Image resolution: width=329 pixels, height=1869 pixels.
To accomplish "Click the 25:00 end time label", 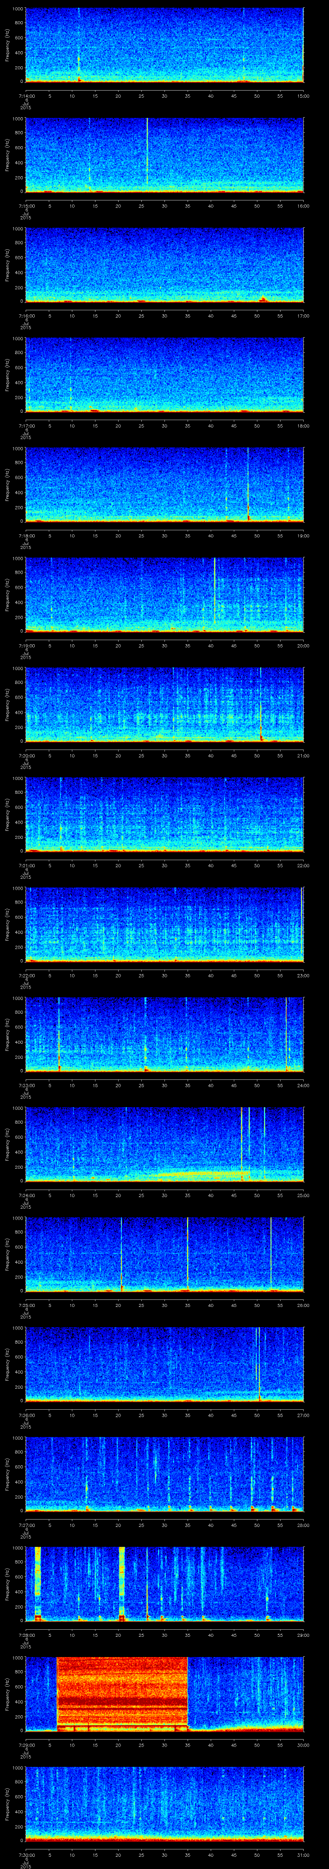I will click(x=304, y=1195).
